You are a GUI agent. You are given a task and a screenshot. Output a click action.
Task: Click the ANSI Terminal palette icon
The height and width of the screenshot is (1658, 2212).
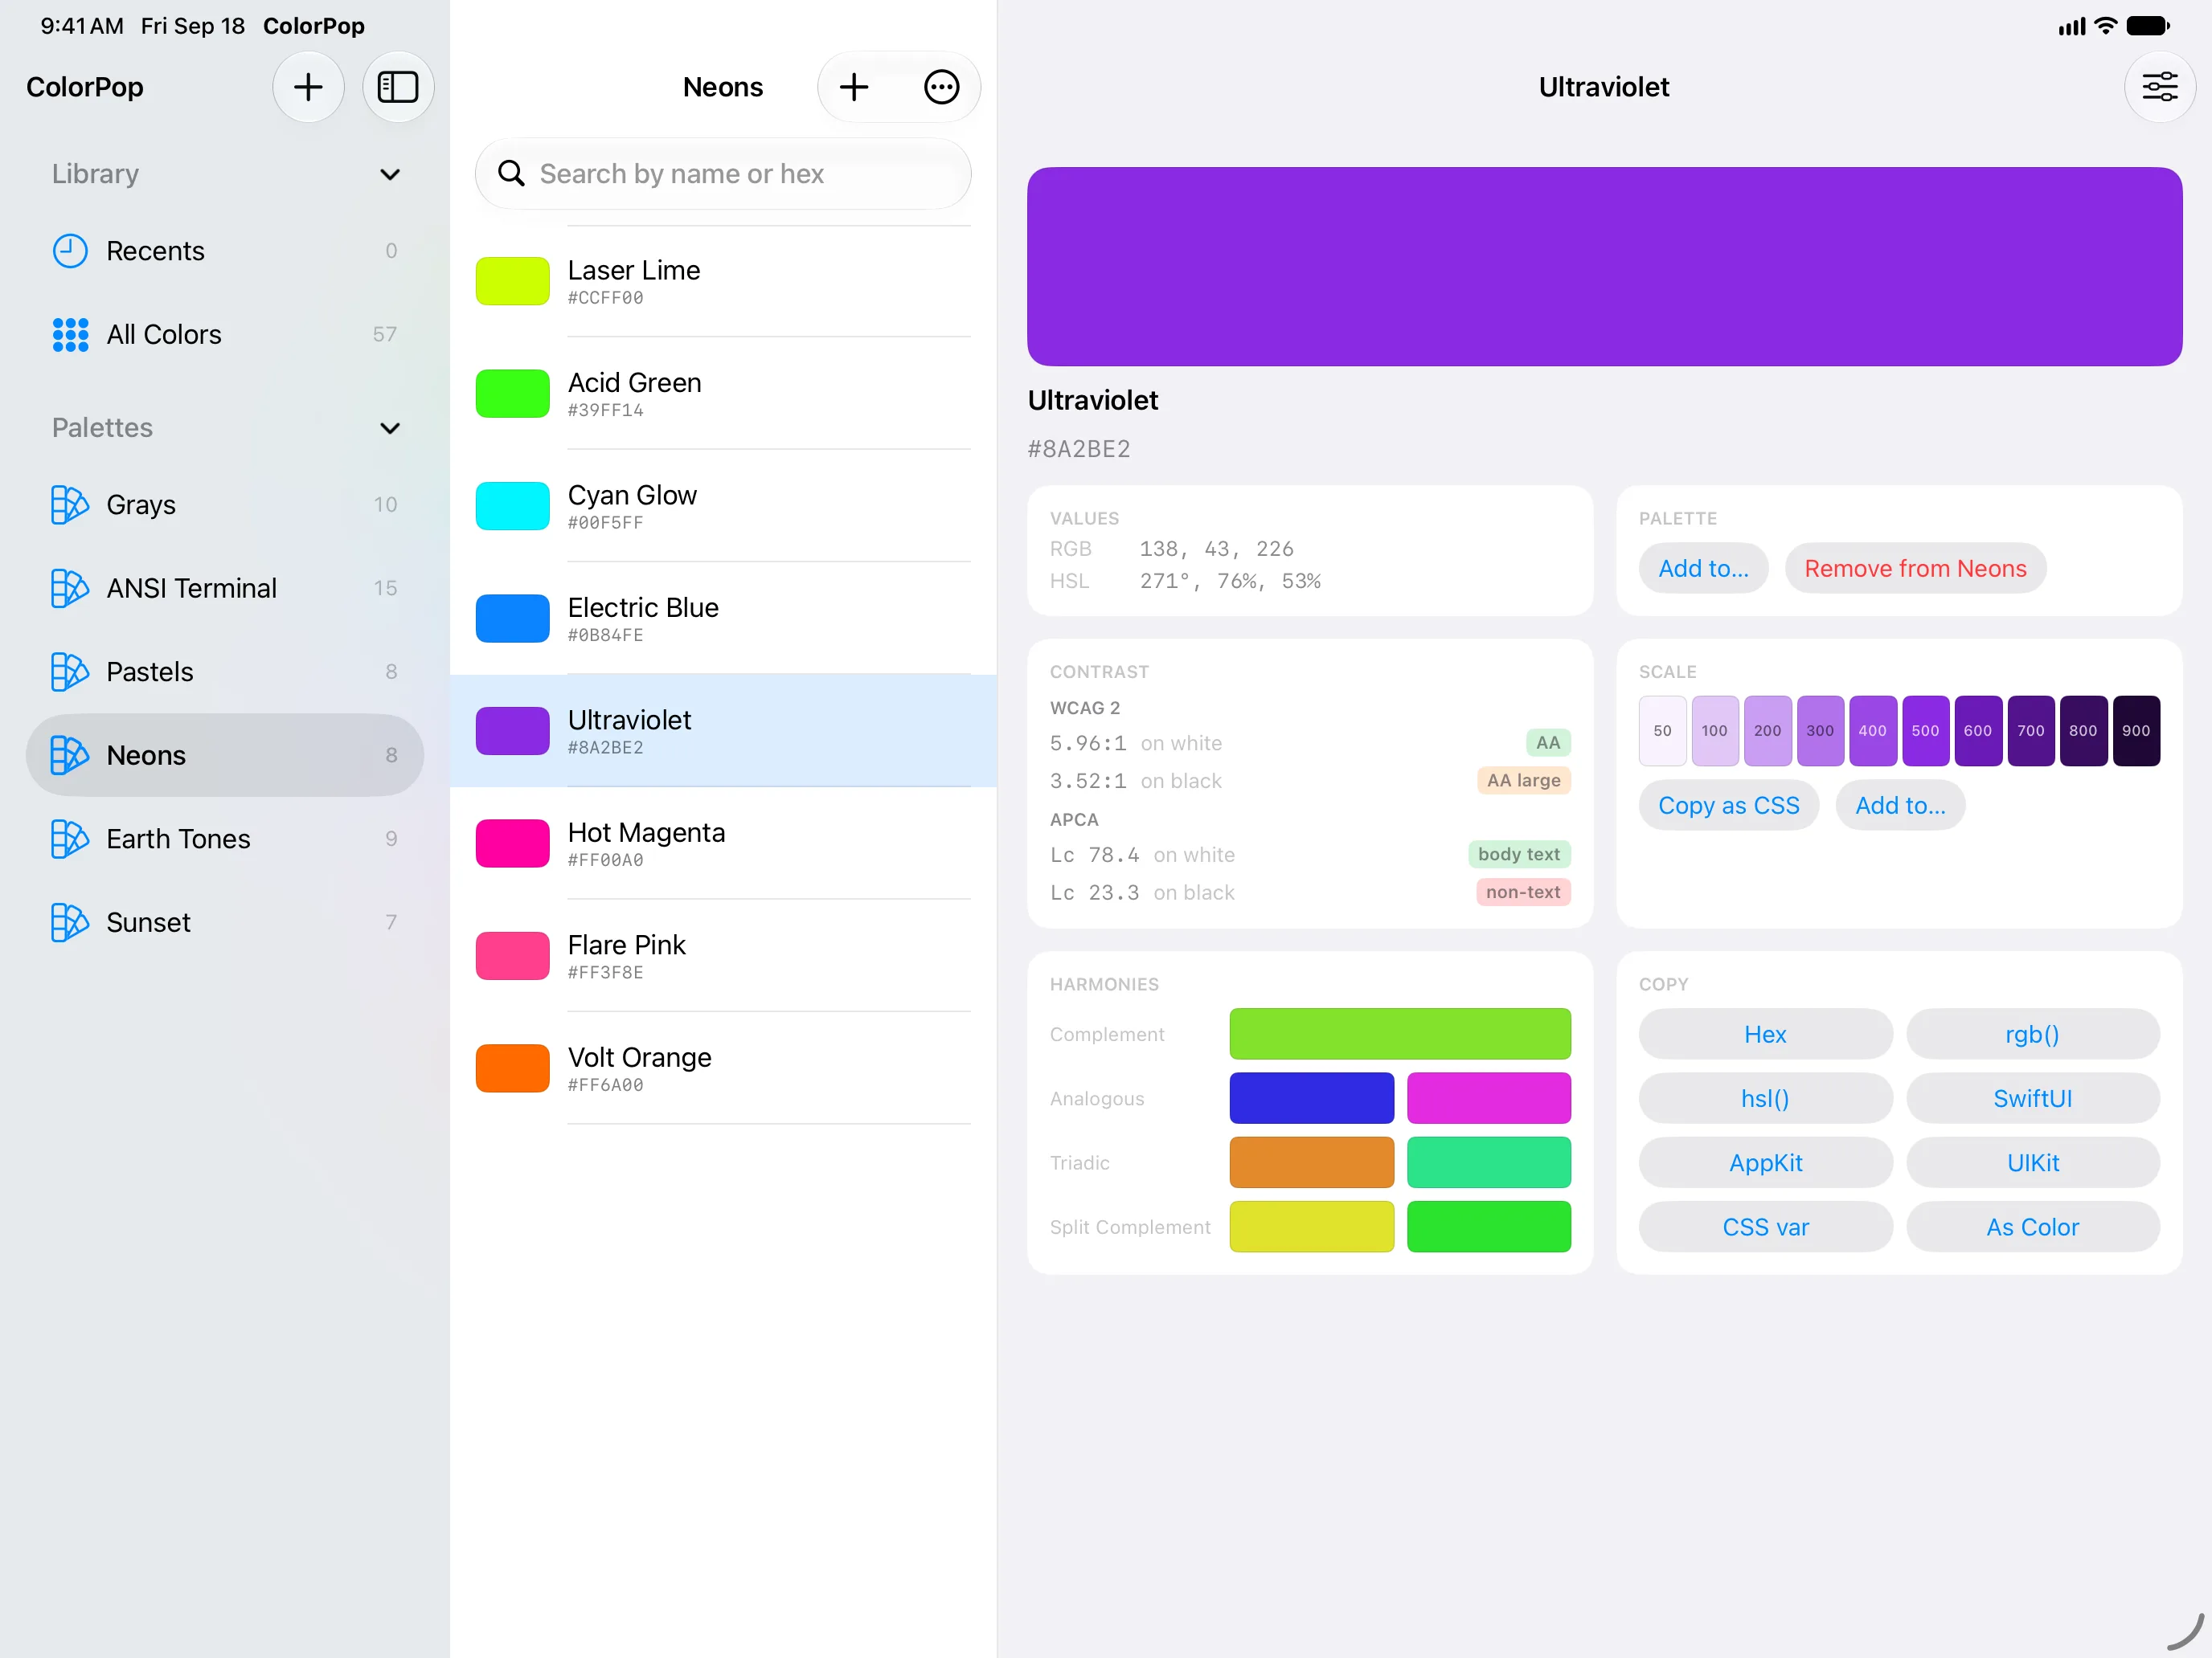coord(70,589)
